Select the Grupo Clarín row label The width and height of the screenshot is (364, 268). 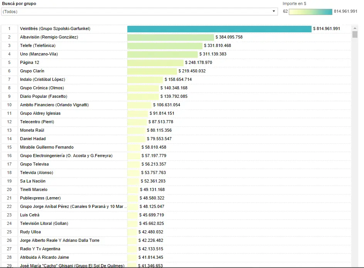pos(32,71)
